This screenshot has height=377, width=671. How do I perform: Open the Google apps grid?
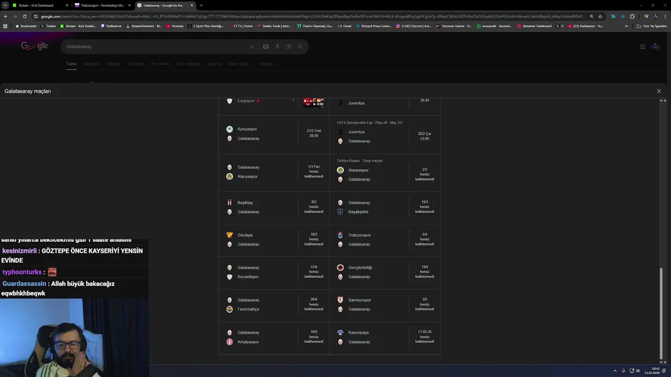pos(643,47)
